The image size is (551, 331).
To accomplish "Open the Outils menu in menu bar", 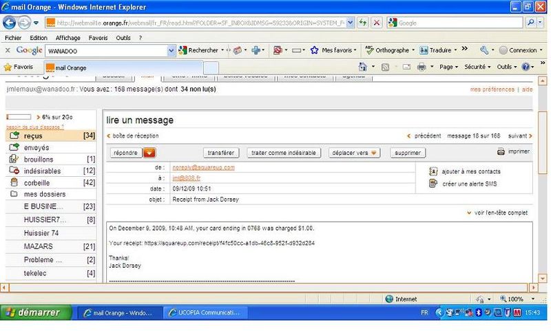I will [123, 38].
